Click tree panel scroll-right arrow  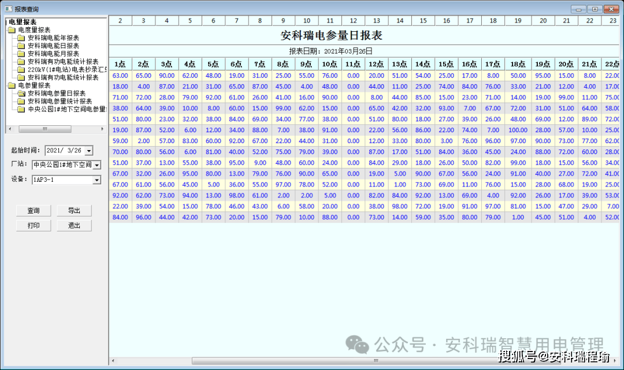coord(102,129)
